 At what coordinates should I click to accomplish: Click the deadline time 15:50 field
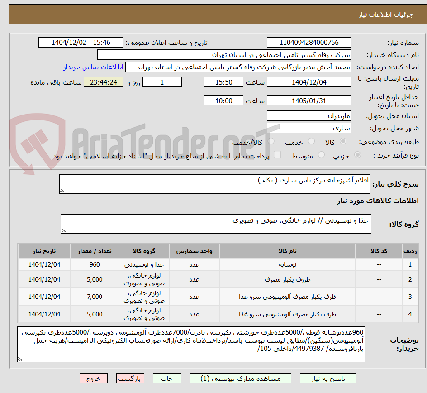[x=223, y=82]
